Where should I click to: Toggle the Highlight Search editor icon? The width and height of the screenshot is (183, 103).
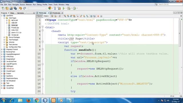pyautogui.click(x=74, y=16)
